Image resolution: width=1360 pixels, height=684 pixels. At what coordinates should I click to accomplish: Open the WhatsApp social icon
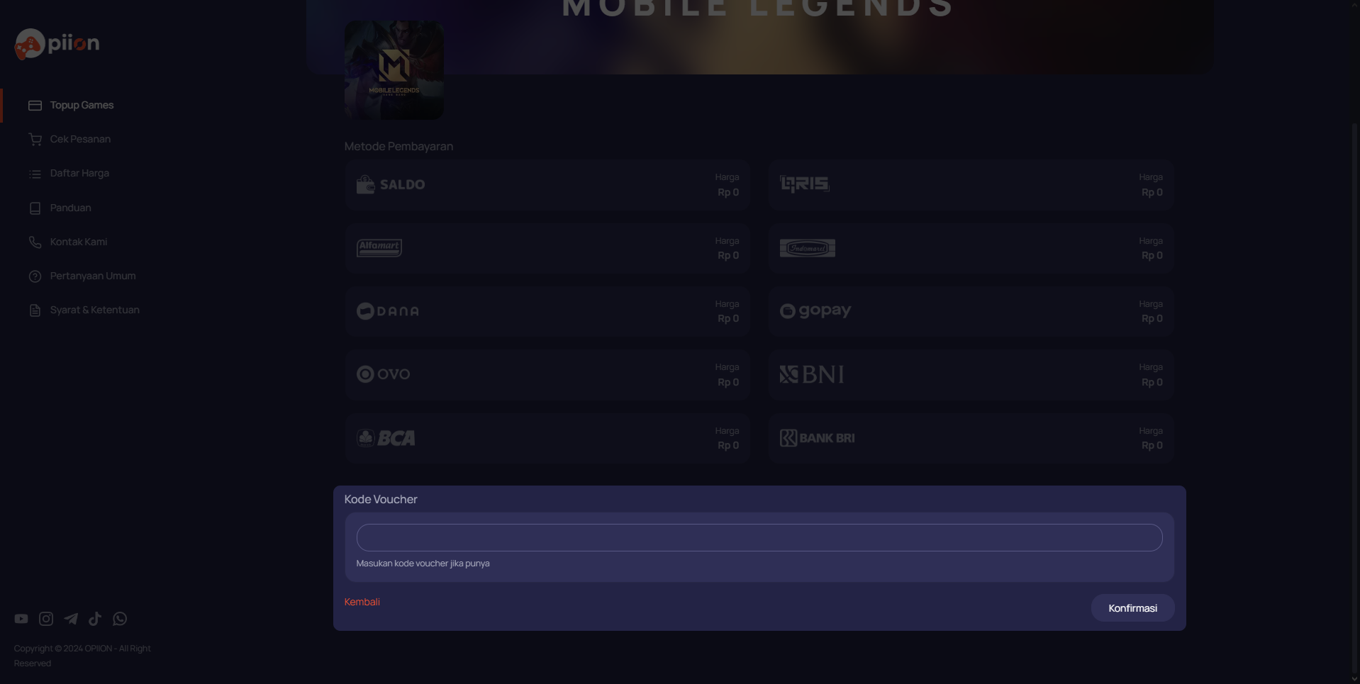(x=120, y=619)
